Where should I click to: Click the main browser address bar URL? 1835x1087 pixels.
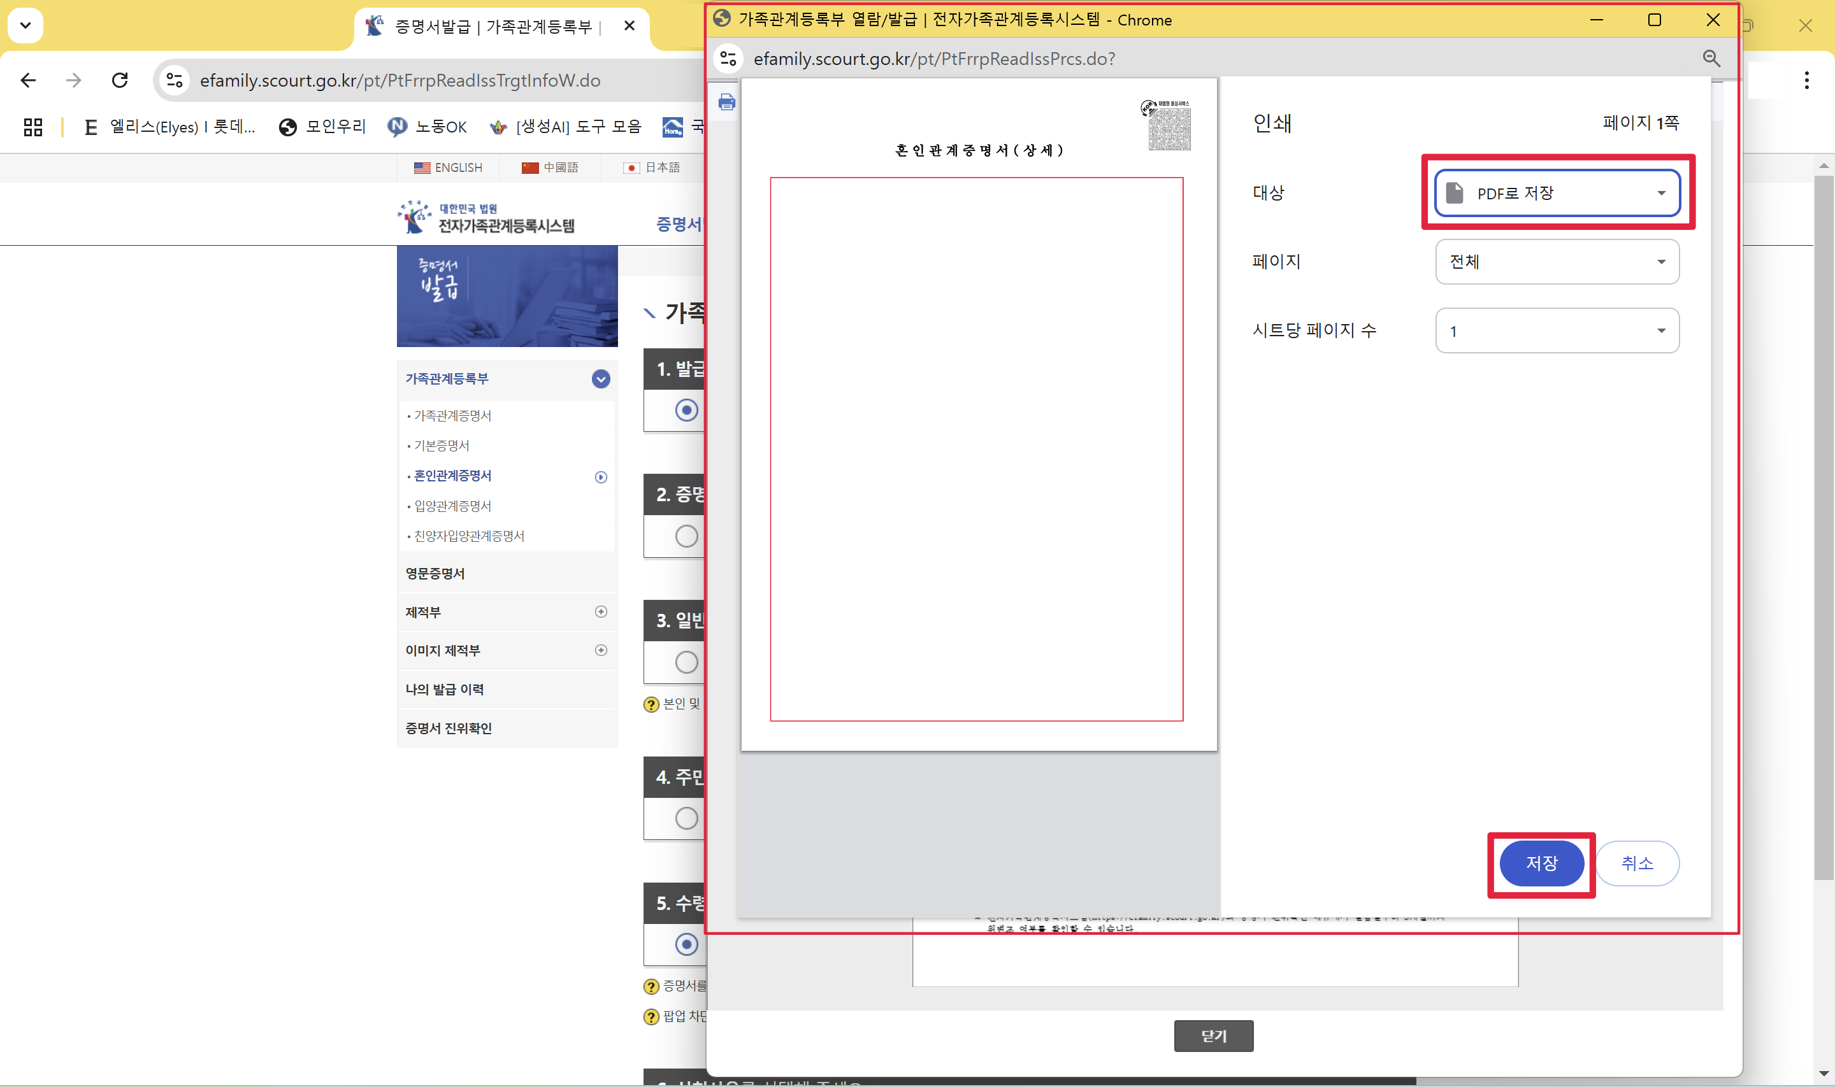(400, 80)
